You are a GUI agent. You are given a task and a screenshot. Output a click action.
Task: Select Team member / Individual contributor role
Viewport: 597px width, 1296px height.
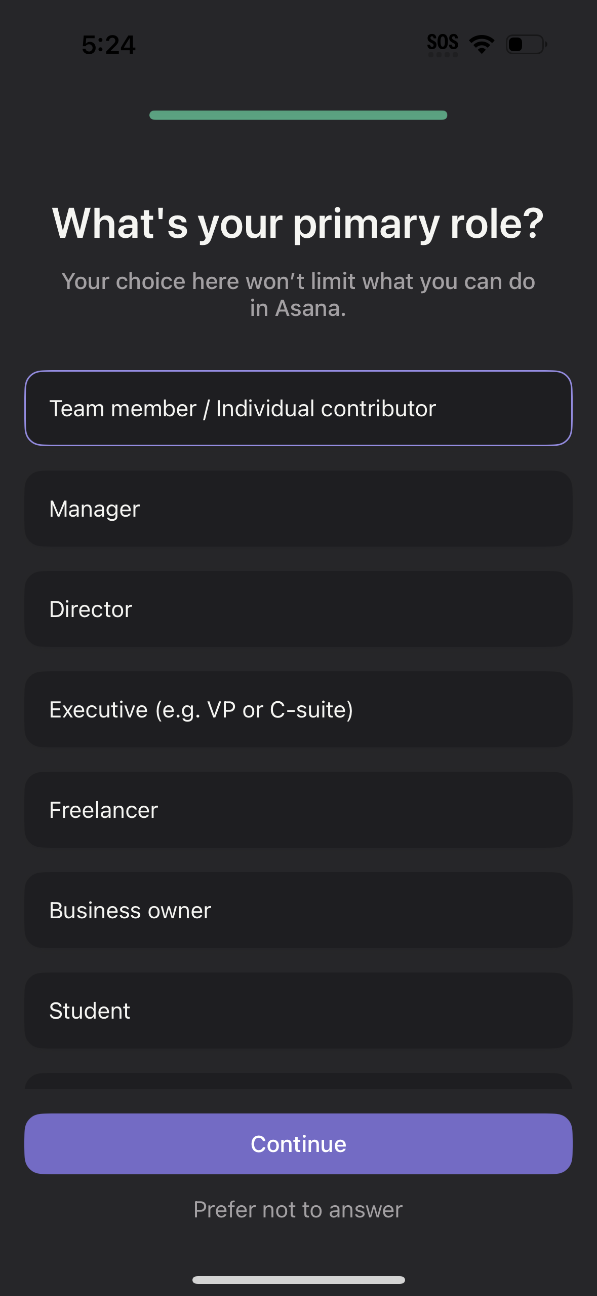298,408
